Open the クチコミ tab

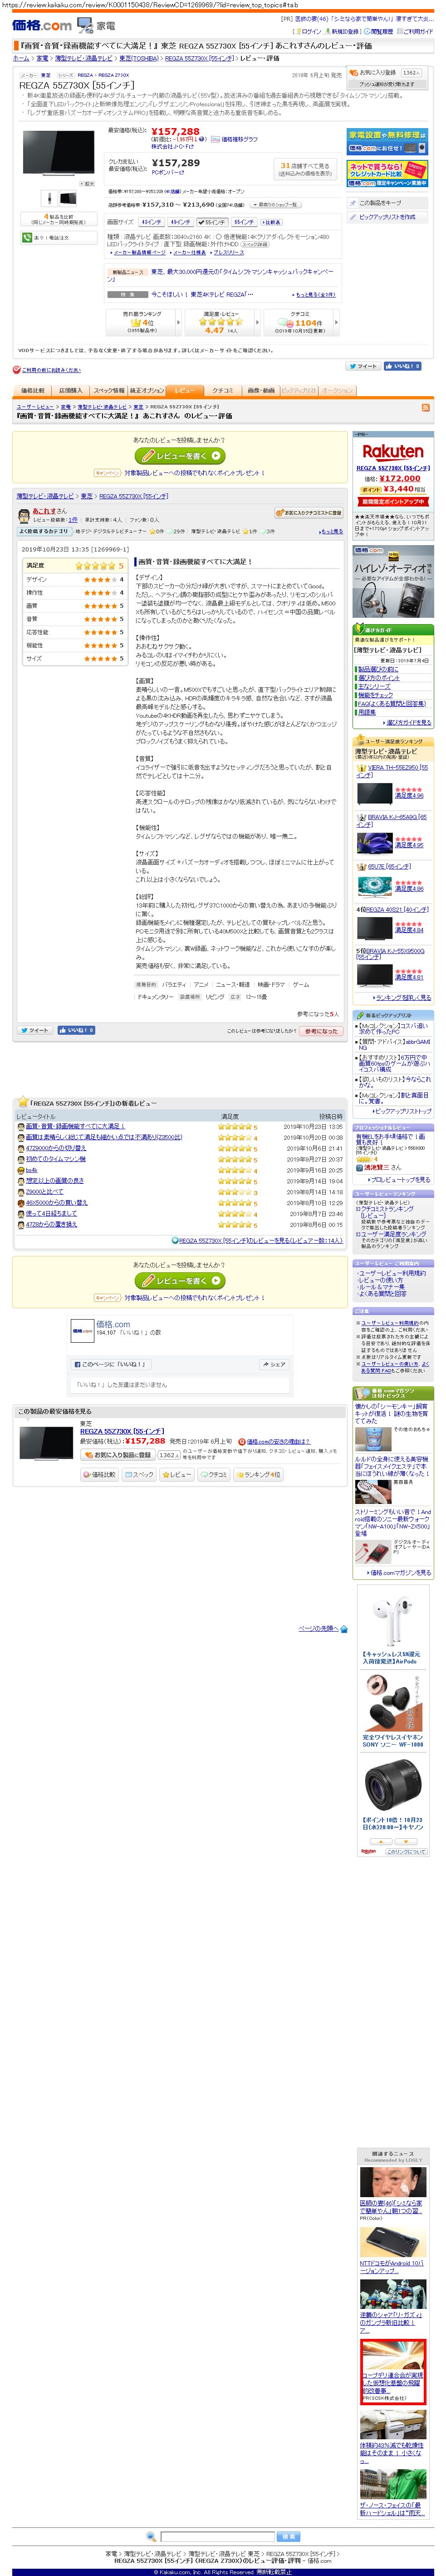pos(222,391)
